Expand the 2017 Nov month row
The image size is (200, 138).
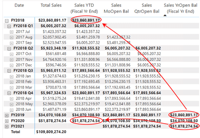12,59
